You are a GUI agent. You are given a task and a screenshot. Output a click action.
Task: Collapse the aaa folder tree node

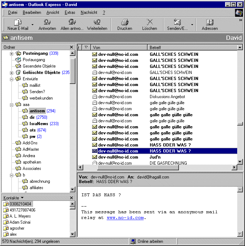pyautogui.click(x=11, y=105)
